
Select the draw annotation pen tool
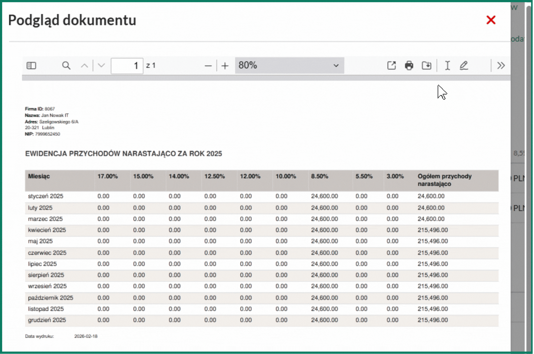tap(464, 65)
